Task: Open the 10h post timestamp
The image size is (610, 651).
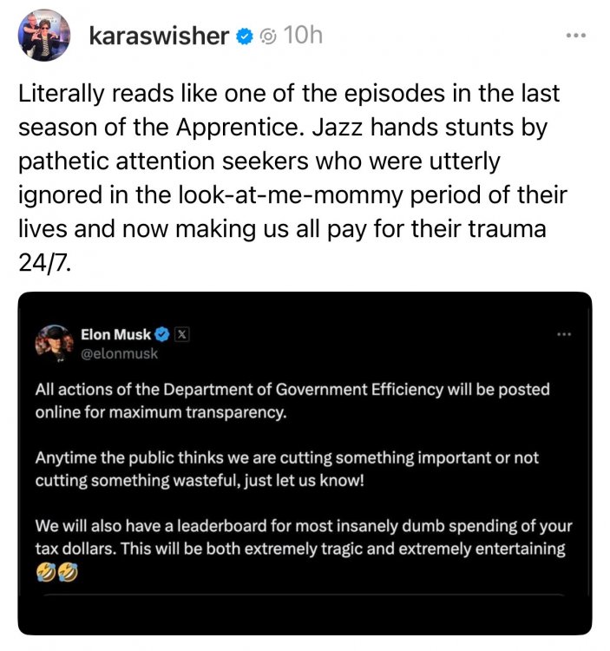Action: 303,35
